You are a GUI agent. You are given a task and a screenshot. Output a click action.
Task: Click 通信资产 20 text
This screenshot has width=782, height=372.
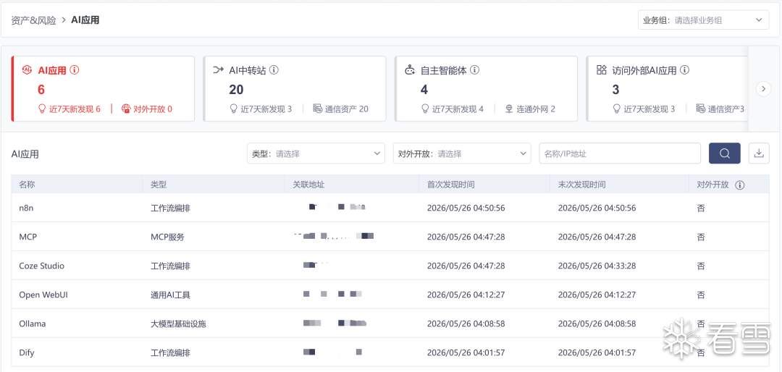pos(347,109)
